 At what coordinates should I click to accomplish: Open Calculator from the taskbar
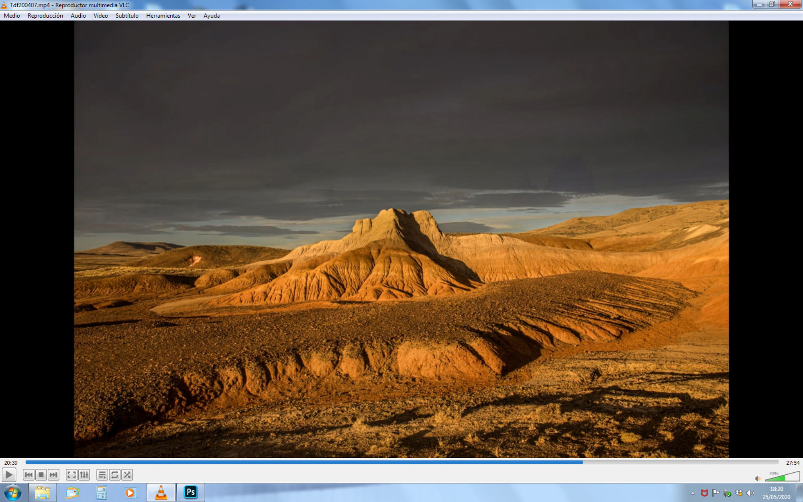coord(102,493)
